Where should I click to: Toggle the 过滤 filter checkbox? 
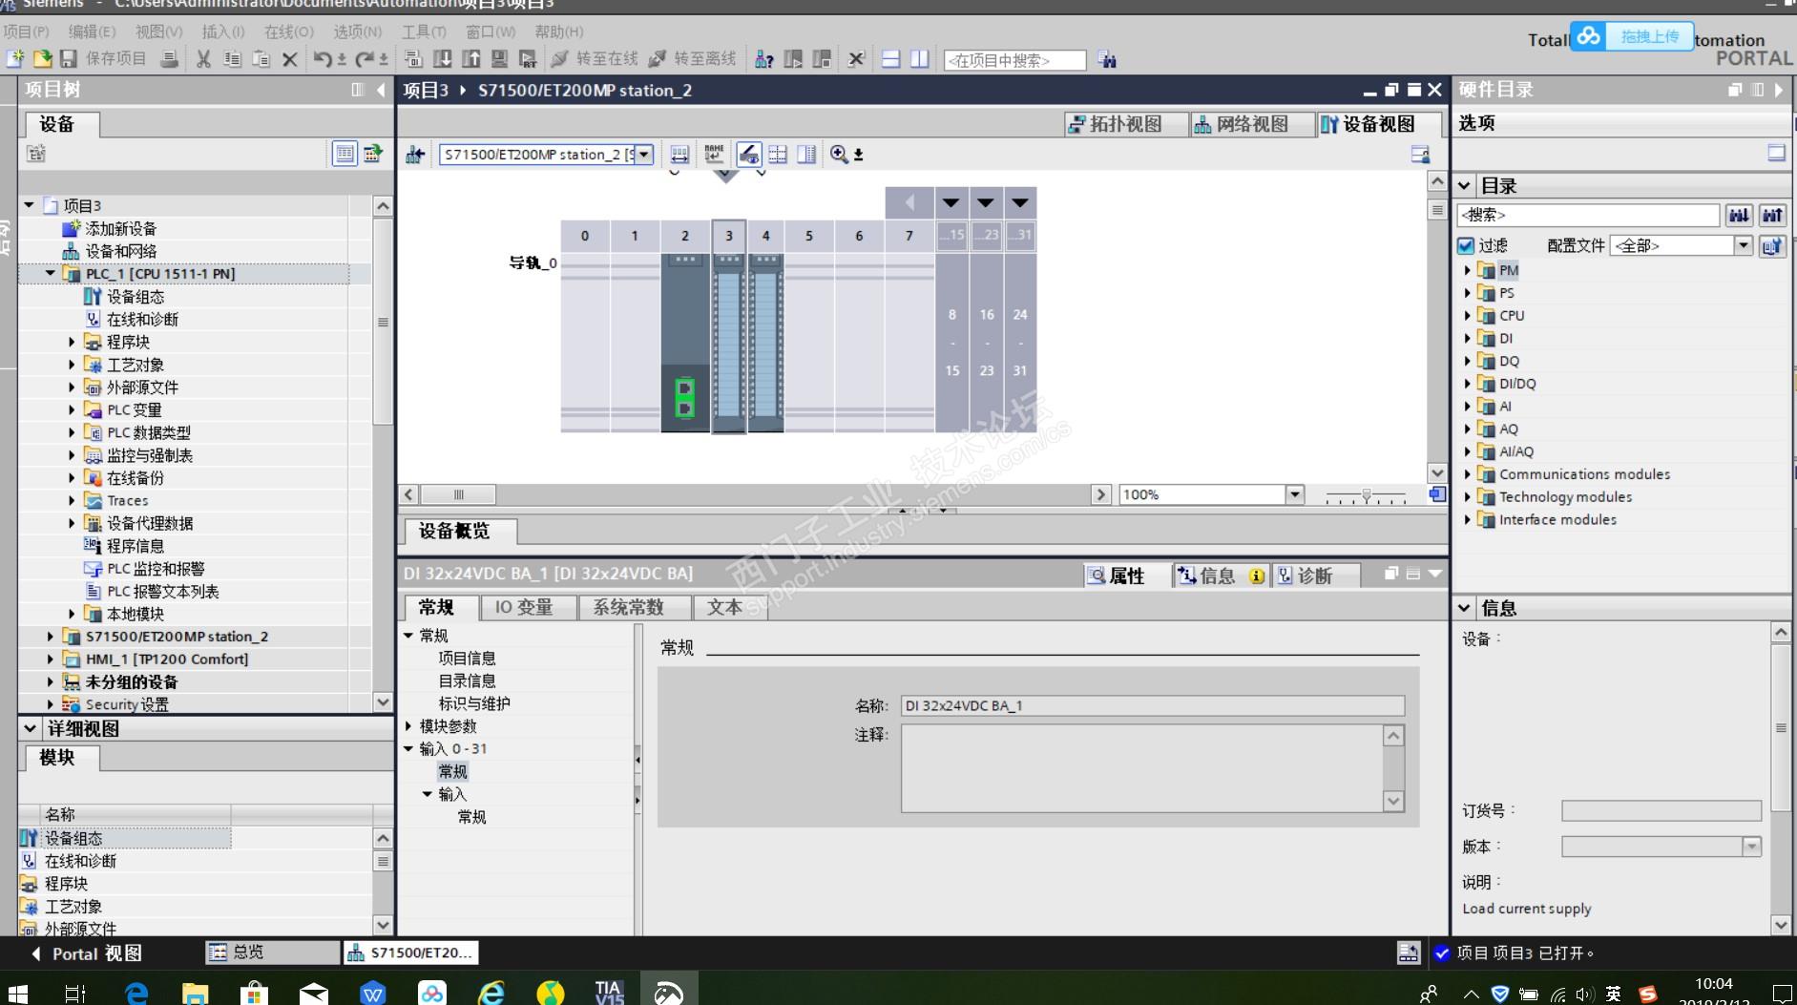[x=1467, y=246]
